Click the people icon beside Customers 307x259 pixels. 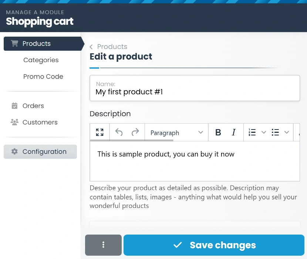14,122
